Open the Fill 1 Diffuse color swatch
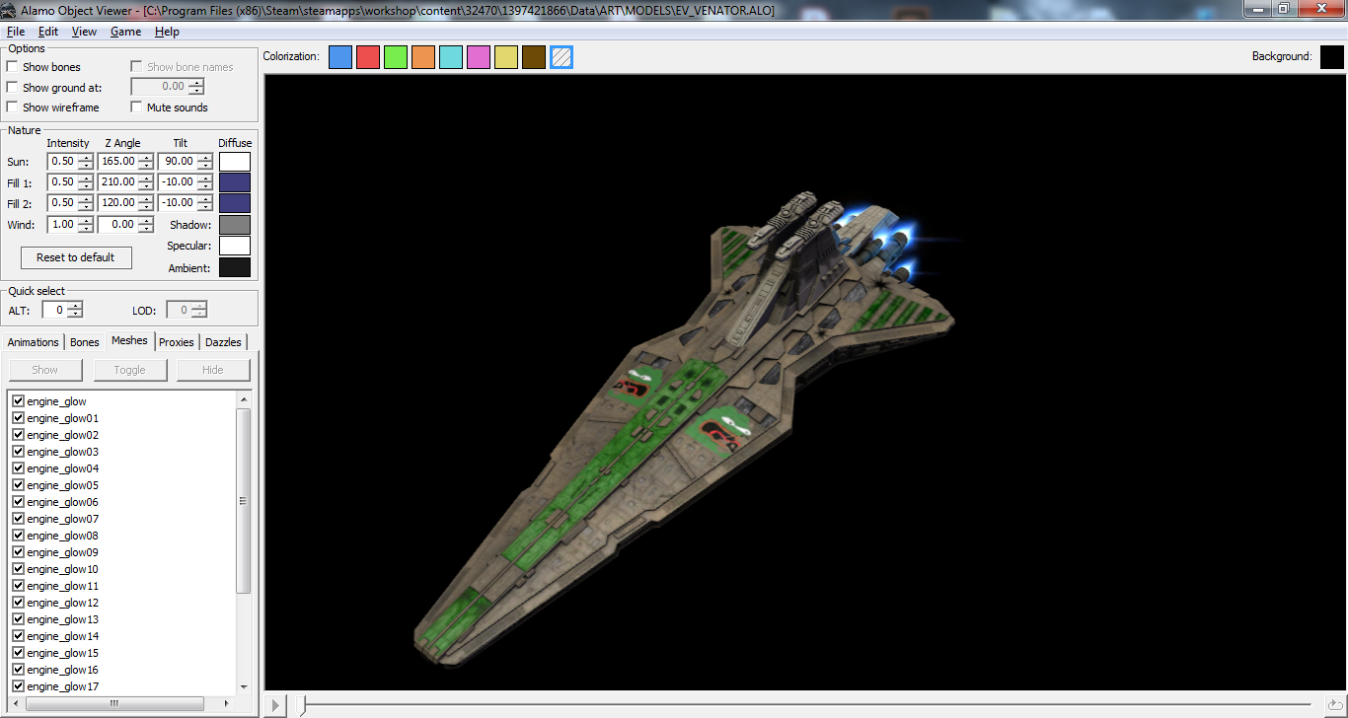This screenshot has height=718, width=1348. click(x=235, y=182)
